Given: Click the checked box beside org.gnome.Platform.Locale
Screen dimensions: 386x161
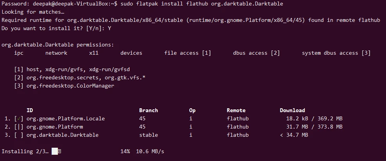Looking at the screenshot, I should pyautogui.click(x=19, y=118).
